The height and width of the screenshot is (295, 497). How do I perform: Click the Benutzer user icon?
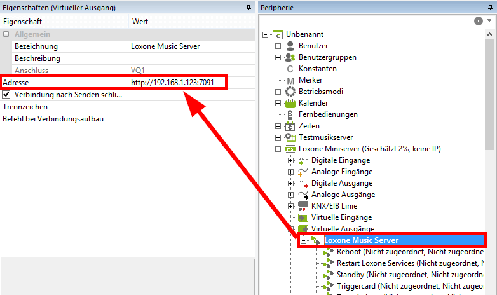coord(290,46)
